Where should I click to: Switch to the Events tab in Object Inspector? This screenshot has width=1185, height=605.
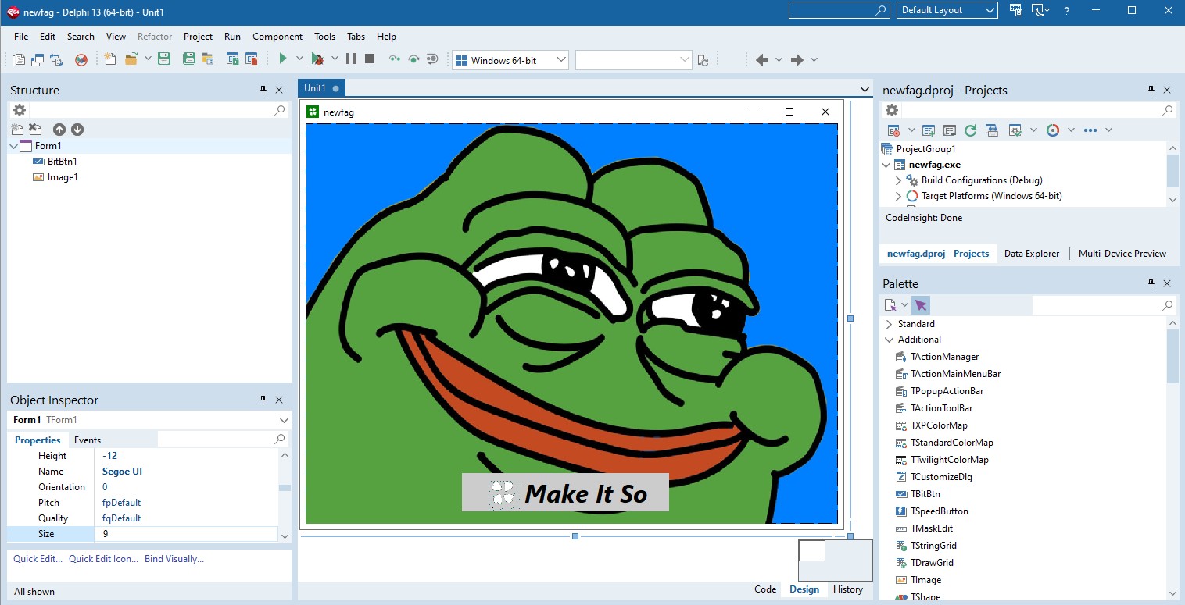coord(88,440)
